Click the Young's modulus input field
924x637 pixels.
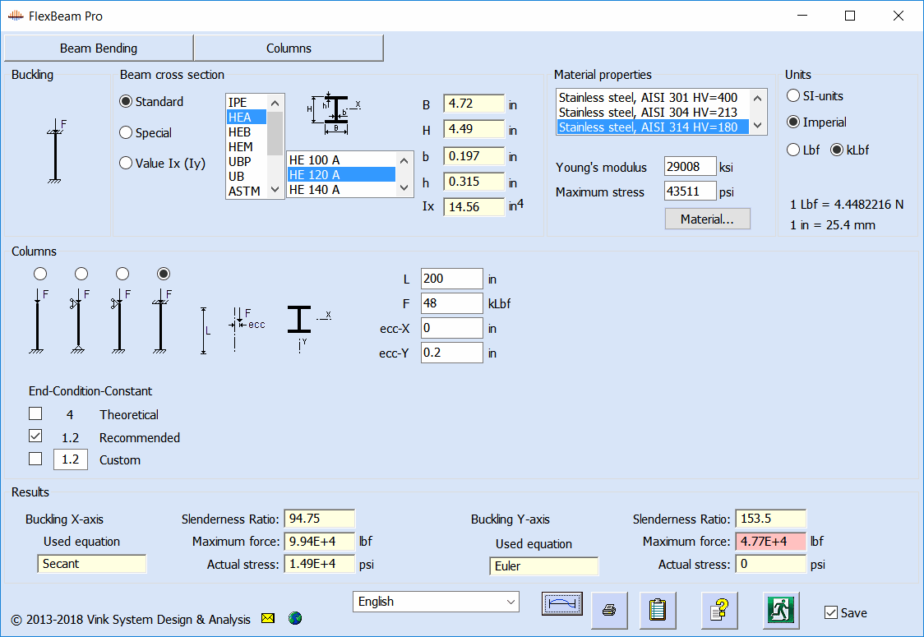click(x=690, y=167)
